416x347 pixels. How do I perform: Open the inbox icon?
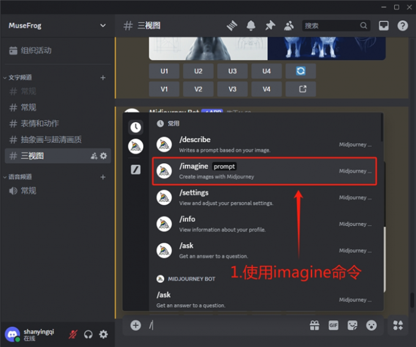click(x=384, y=26)
